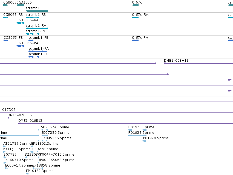Select the EP18858.3prime EST label
The height and width of the screenshot is (175, 233).
pyautogui.click(x=46, y=165)
